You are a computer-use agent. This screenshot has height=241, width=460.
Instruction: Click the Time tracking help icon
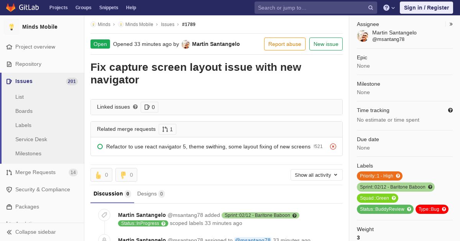coord(450,110)
